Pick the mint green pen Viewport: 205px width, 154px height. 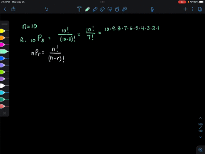(4, 51)
